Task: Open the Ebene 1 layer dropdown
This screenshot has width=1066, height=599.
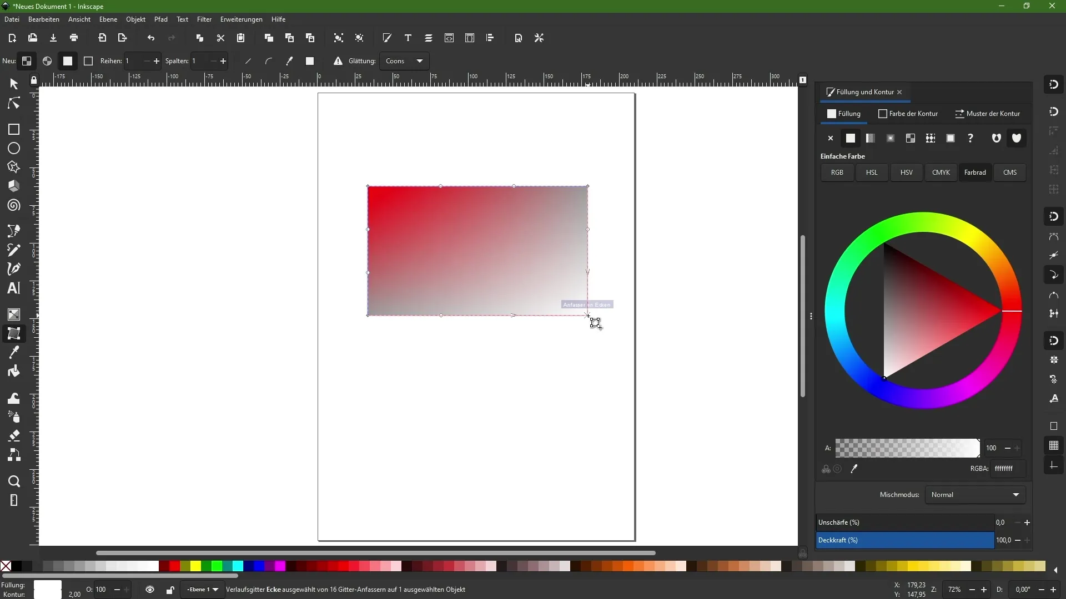Action: [x=203, y=590]
